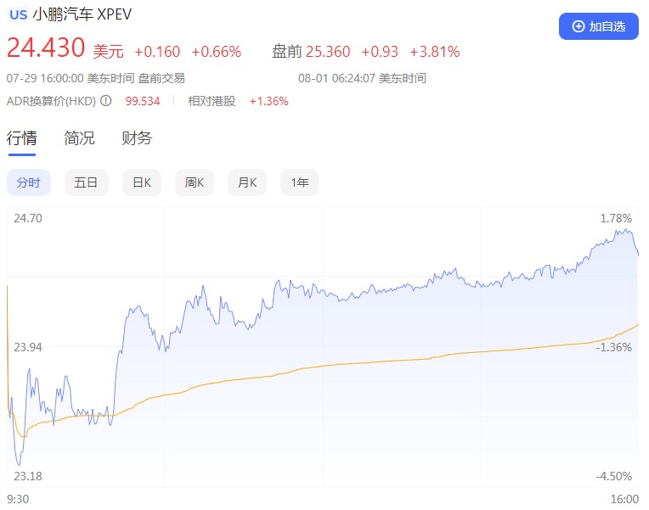Viewport: 649px width, 510px height.
Task: Click the 24.70 price axis label
Action: 28,218
